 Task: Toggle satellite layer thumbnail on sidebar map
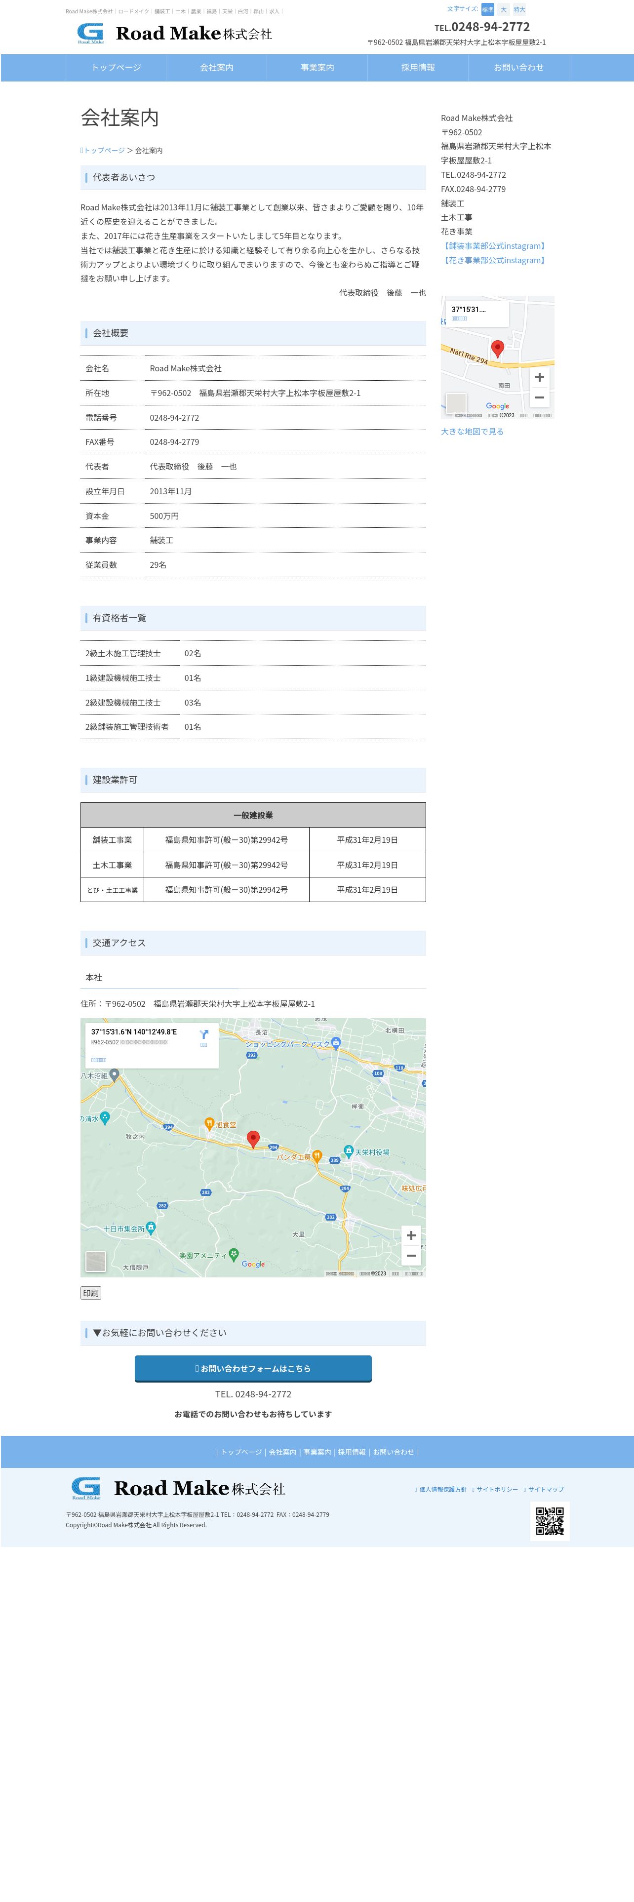456,403
